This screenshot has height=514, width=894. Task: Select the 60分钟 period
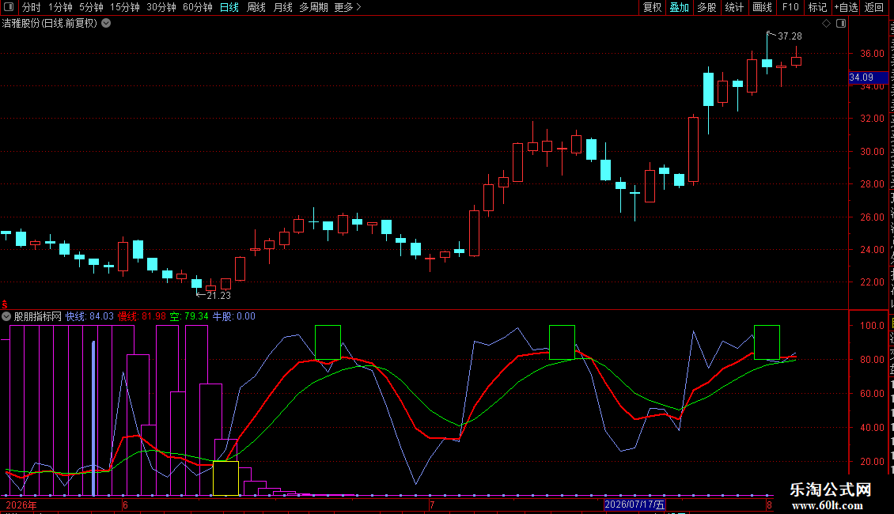point(198,7)
